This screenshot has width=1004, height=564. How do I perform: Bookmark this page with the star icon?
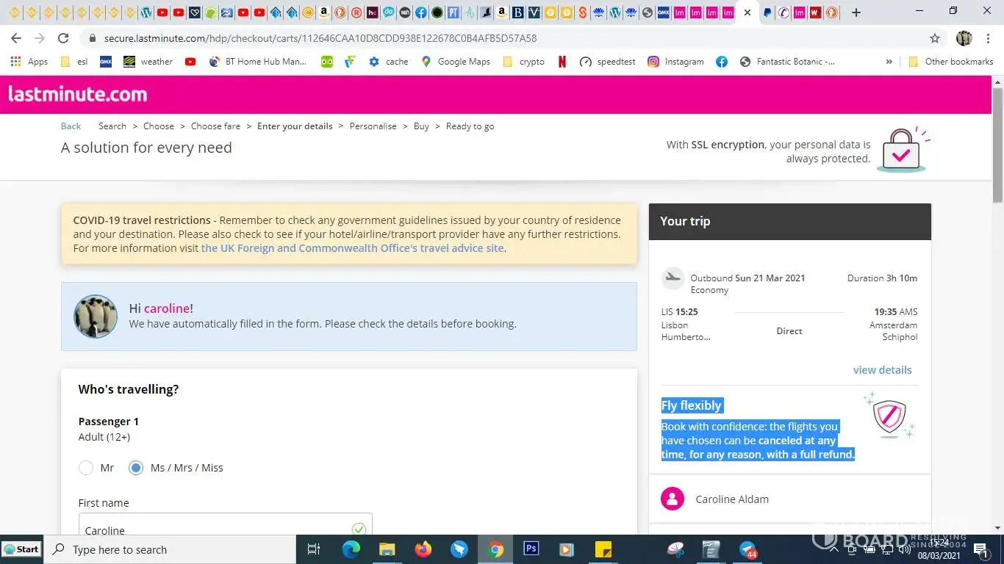point(934,38)
